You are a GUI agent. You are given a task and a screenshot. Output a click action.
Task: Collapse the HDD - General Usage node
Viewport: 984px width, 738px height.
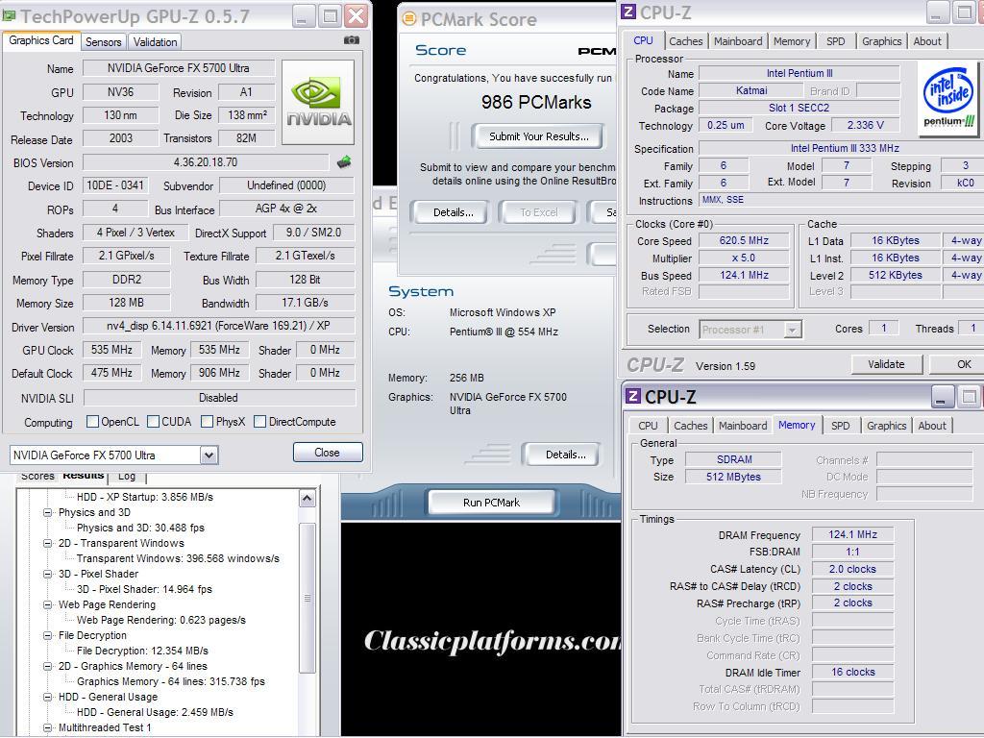(x=47, y=697)
